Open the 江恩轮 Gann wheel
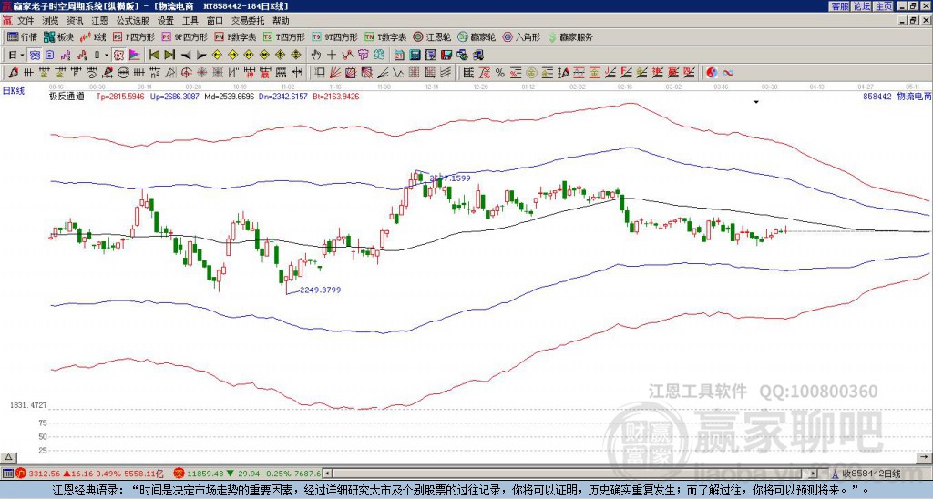933x499 pixels. [x=432, y=36]
